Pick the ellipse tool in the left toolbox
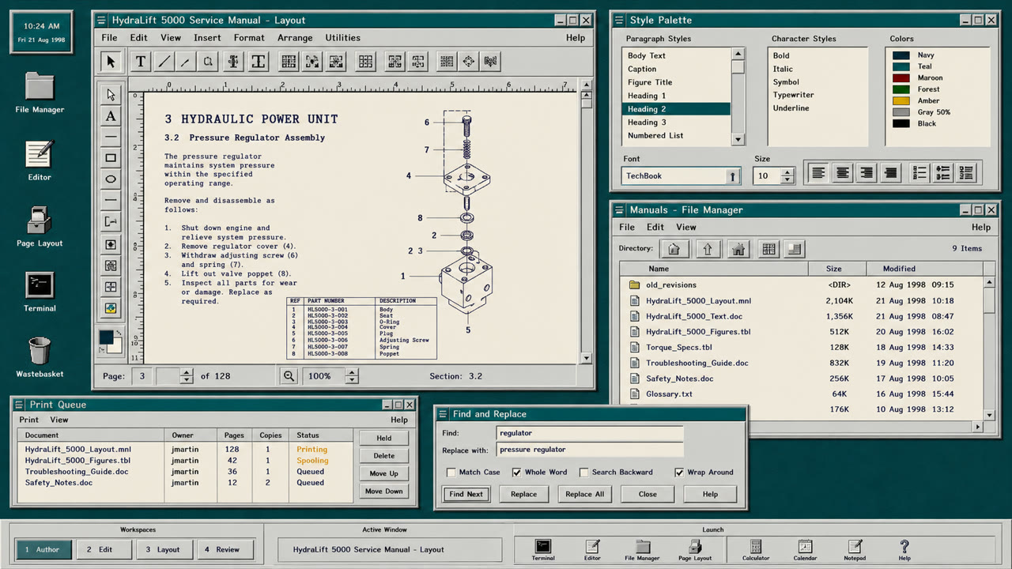Screen dimensions: 1012x569 click(x=111, y=179)
